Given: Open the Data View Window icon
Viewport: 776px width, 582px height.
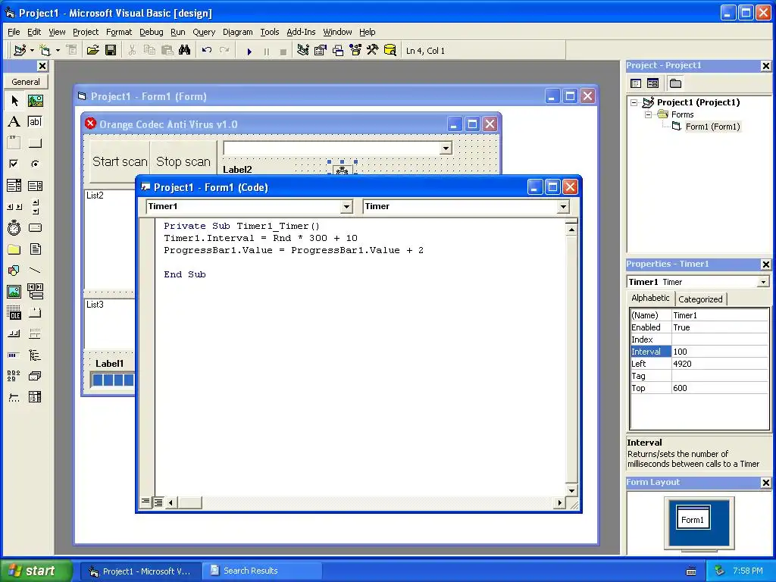Looking at the screenshot, I should click(390, 51).
